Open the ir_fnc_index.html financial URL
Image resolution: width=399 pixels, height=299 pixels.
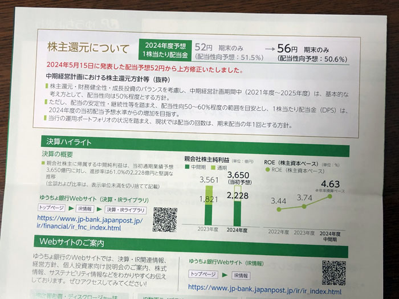[x=90, y=223]
